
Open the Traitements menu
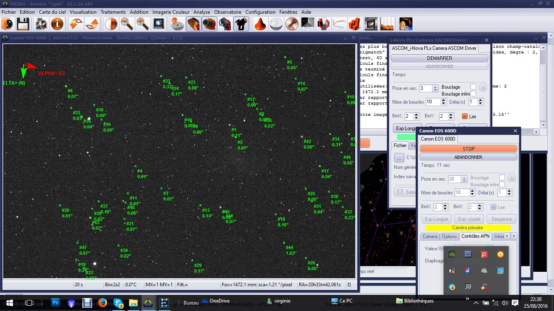pyautogui.click(x=113, y=12)
